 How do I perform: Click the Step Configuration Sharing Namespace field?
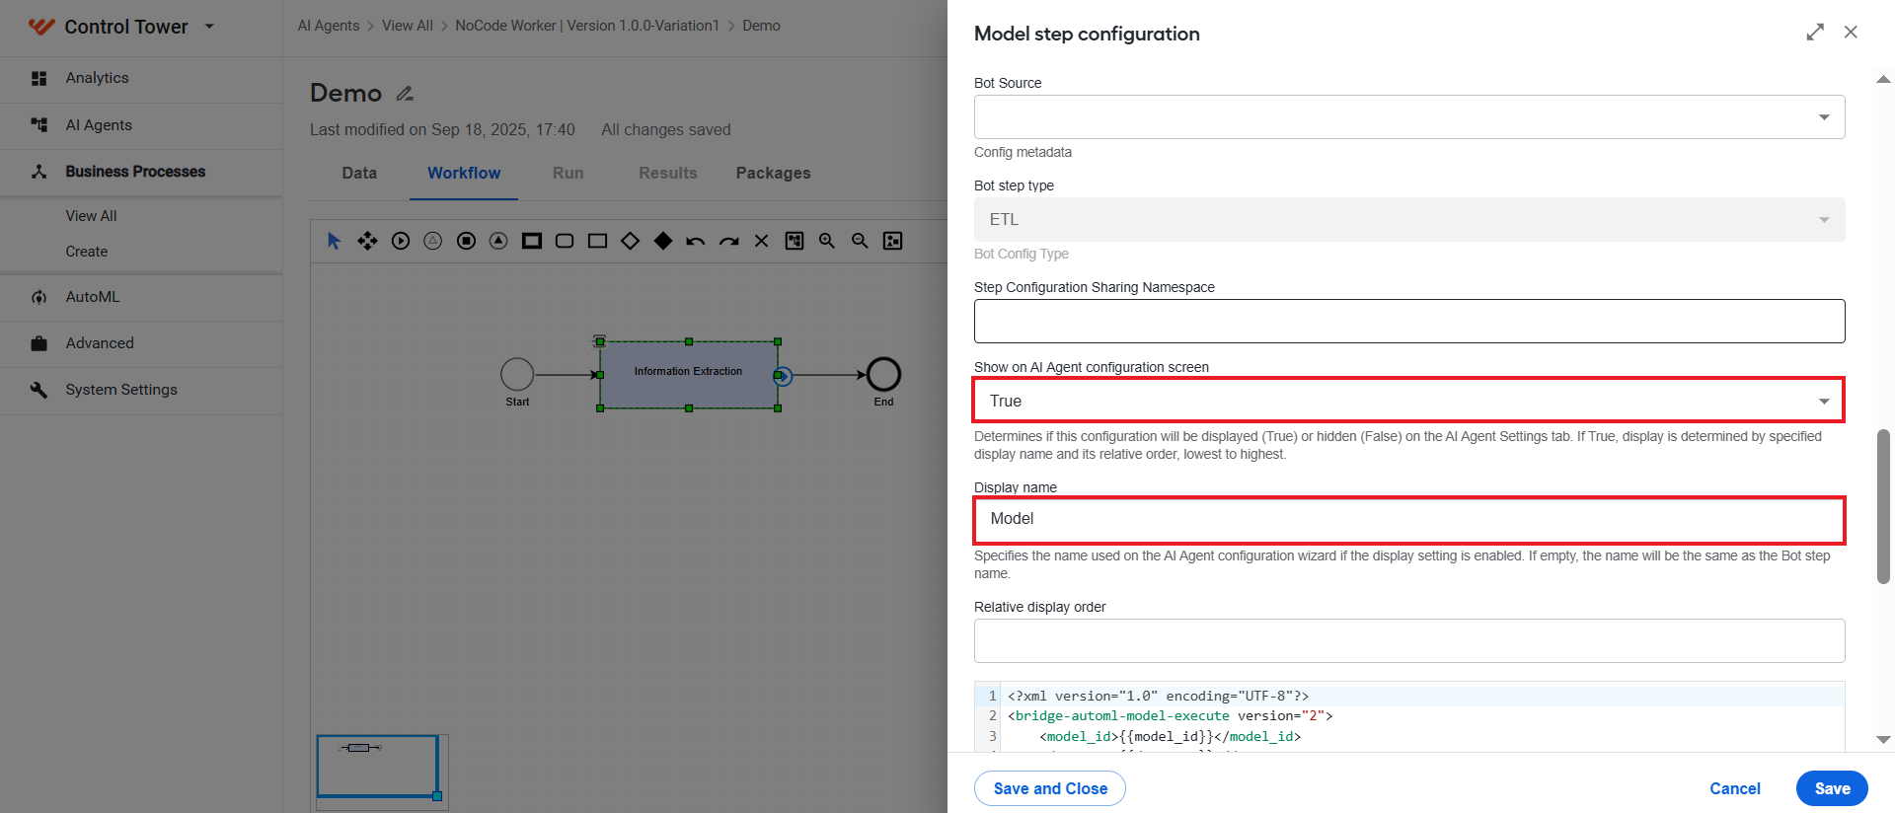(1409, 321)
